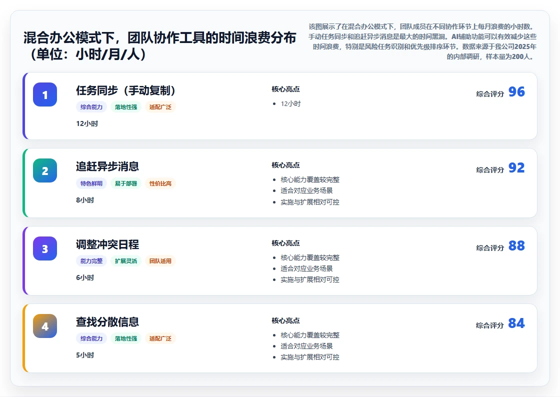Click 核心亮点 heading in 追赶异步消息 card
The height and width of the screenshot is (397, 560).
[x=285, y=165]
